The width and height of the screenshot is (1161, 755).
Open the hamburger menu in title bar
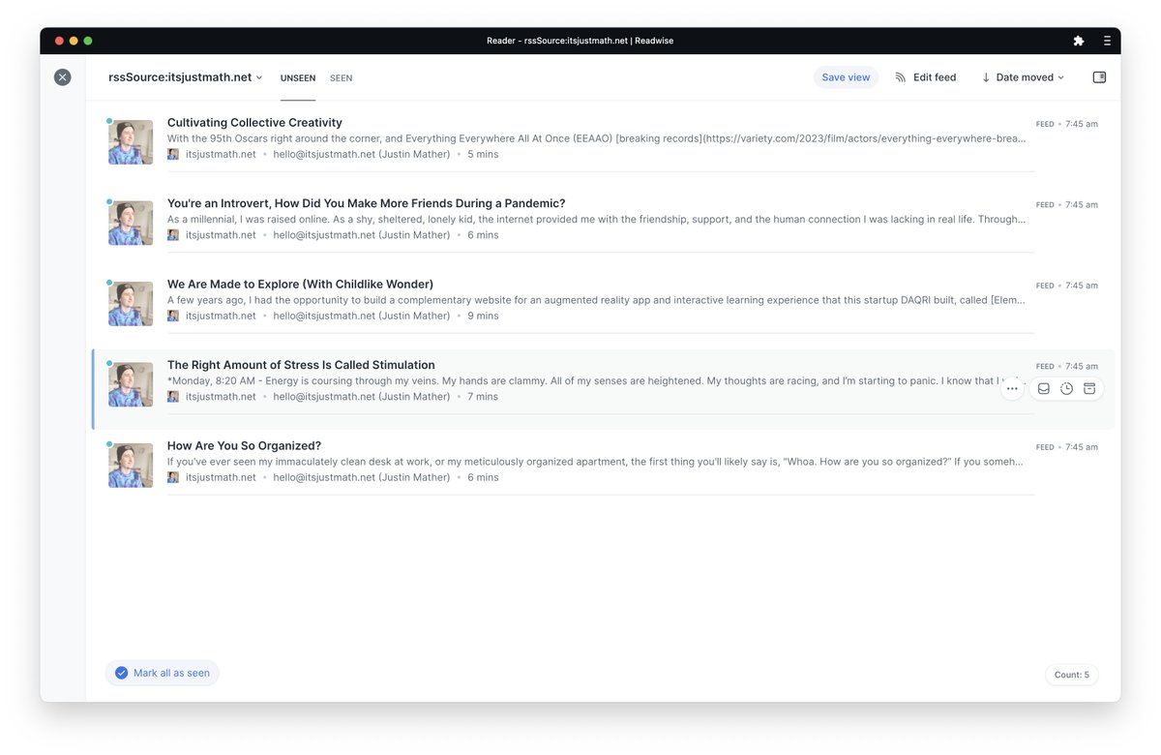pos(1107,41)
